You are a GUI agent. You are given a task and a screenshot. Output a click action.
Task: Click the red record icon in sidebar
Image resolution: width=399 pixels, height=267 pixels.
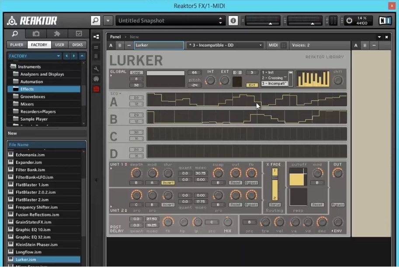(x=96, y=89)
